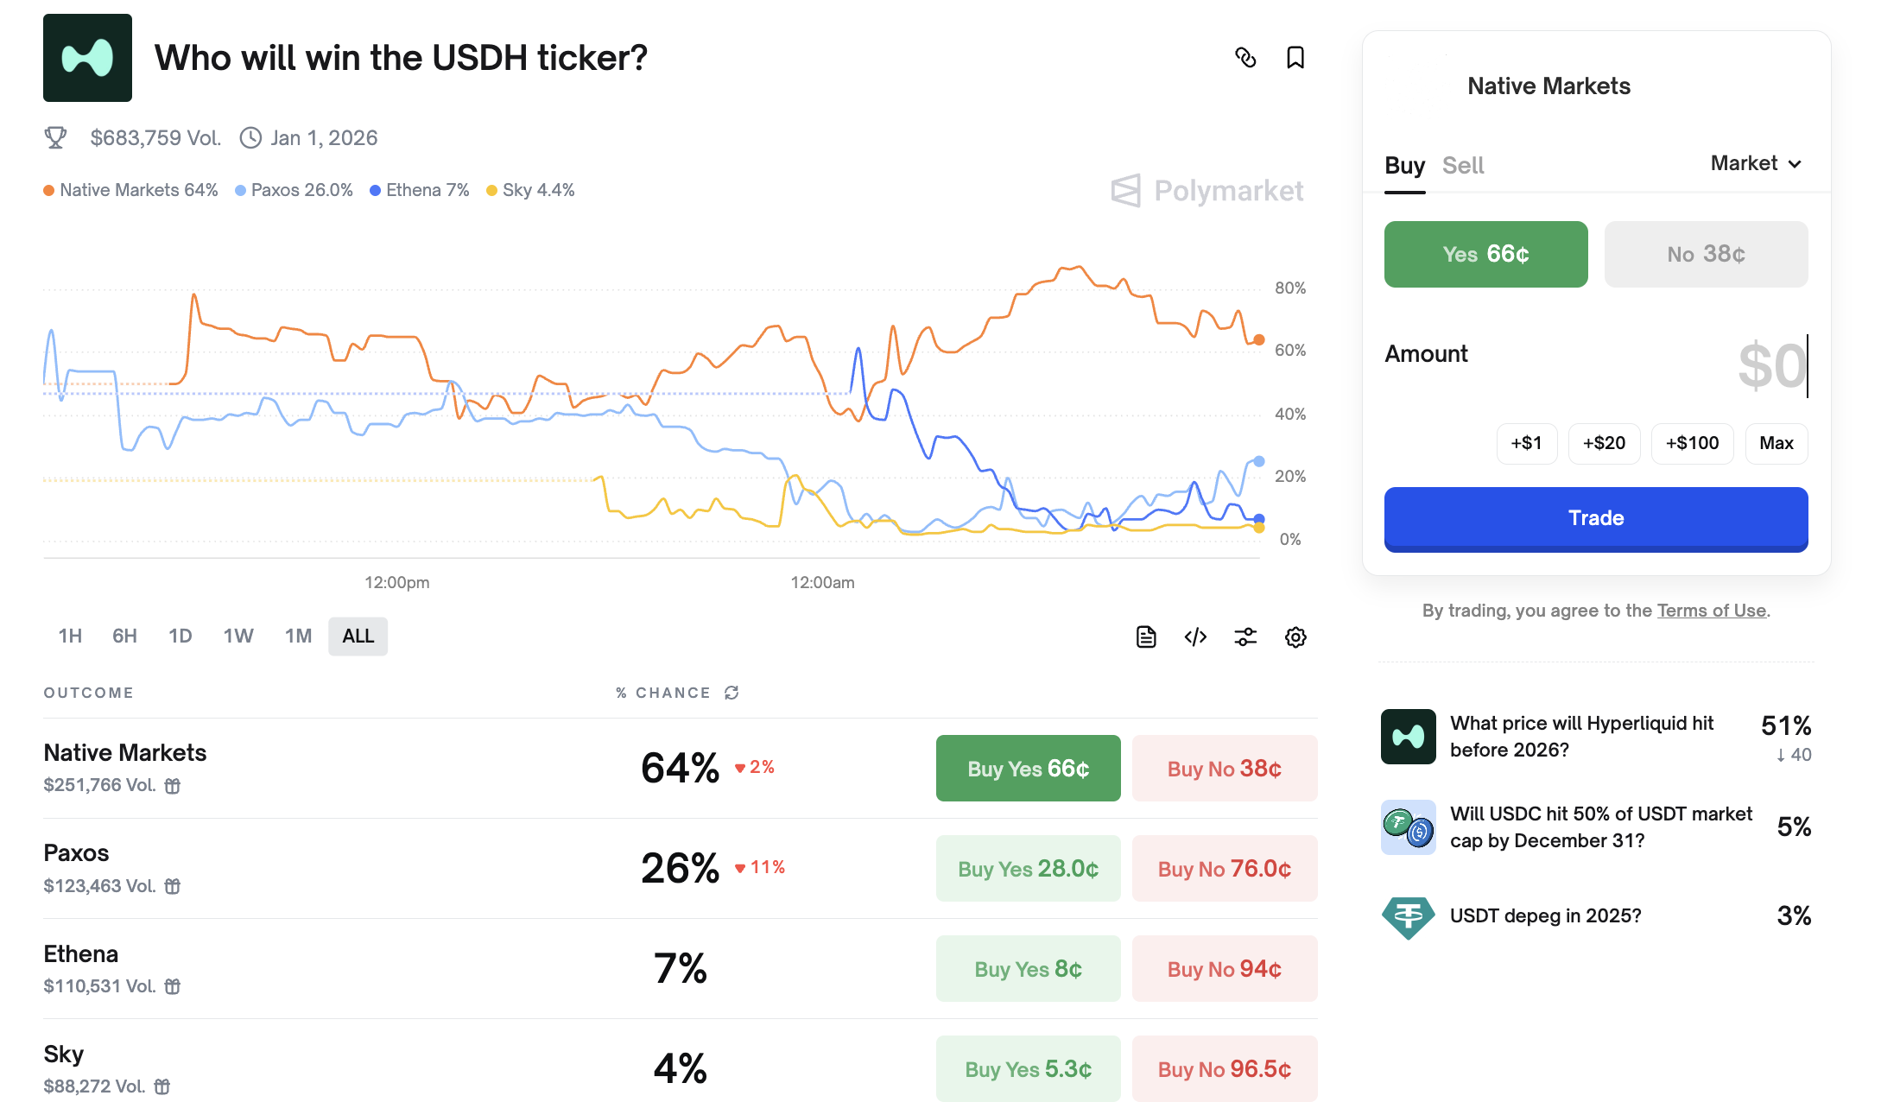Screen dimensions: 1881x1102
Task: Switch to the Sell tab
Action: coord(1463,166)
